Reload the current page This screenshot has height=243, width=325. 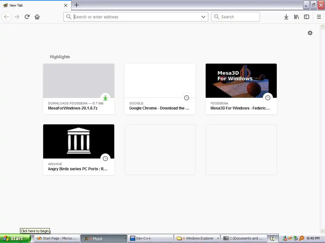click(x=27, y=17)
